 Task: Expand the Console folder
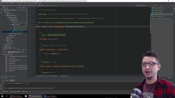[x=6, y=14]
